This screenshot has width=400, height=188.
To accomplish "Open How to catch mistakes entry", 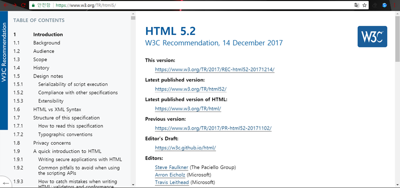I will click(x=77, y=184).
